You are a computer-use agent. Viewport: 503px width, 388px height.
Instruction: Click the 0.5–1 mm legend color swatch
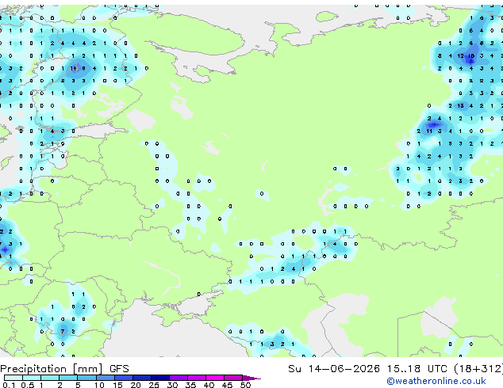click(32, 378)
